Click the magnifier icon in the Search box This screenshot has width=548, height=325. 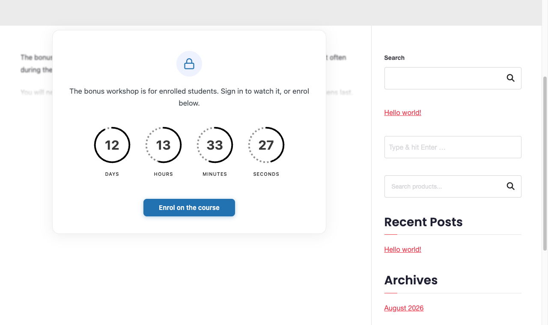pos(510,78)
